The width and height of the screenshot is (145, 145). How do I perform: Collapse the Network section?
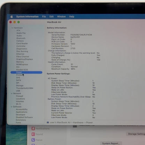[12, 93]
